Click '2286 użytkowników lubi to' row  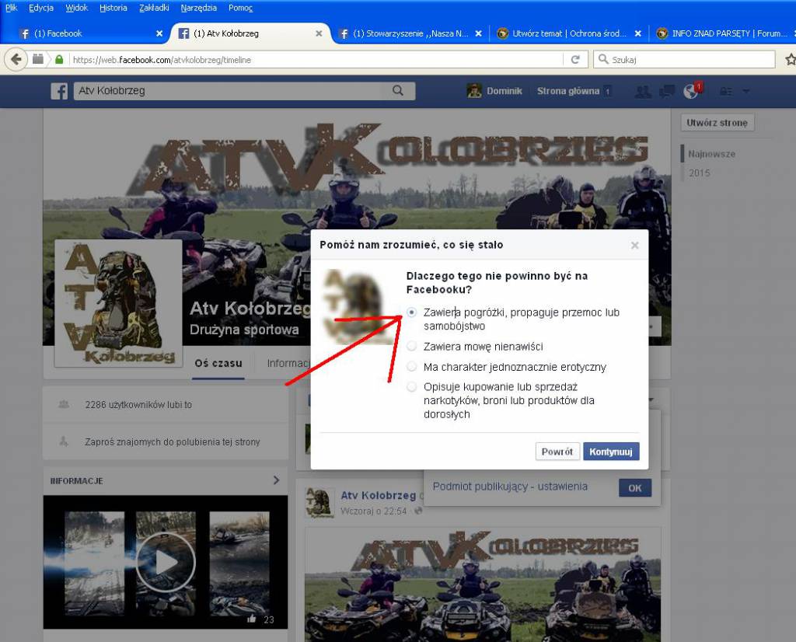(166, 404)
